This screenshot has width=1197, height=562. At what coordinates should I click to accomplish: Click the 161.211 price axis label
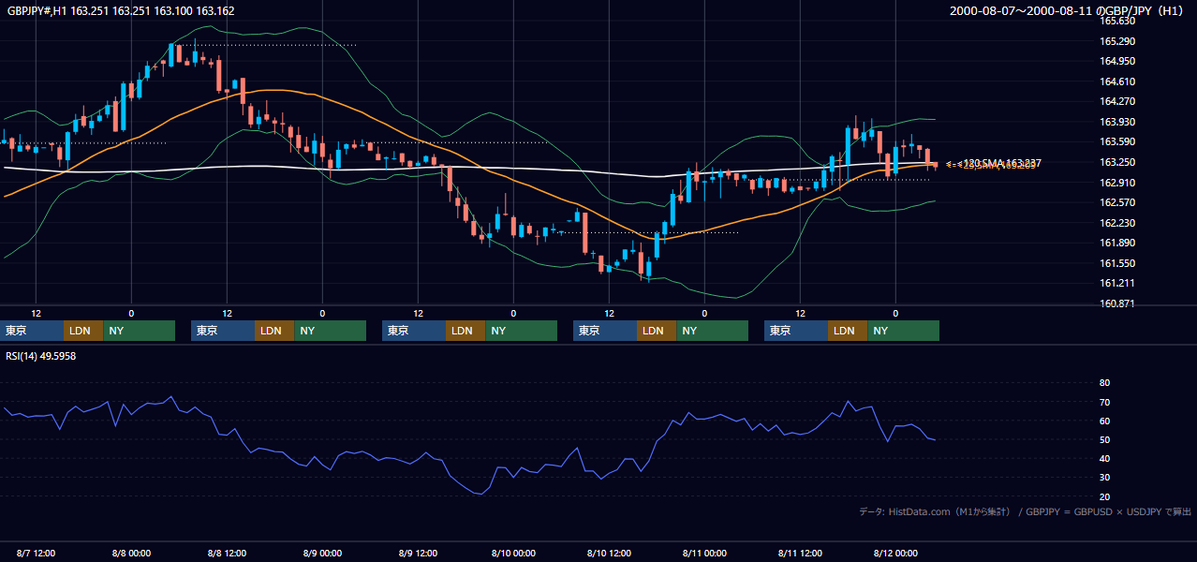[x=1117, y=283]
